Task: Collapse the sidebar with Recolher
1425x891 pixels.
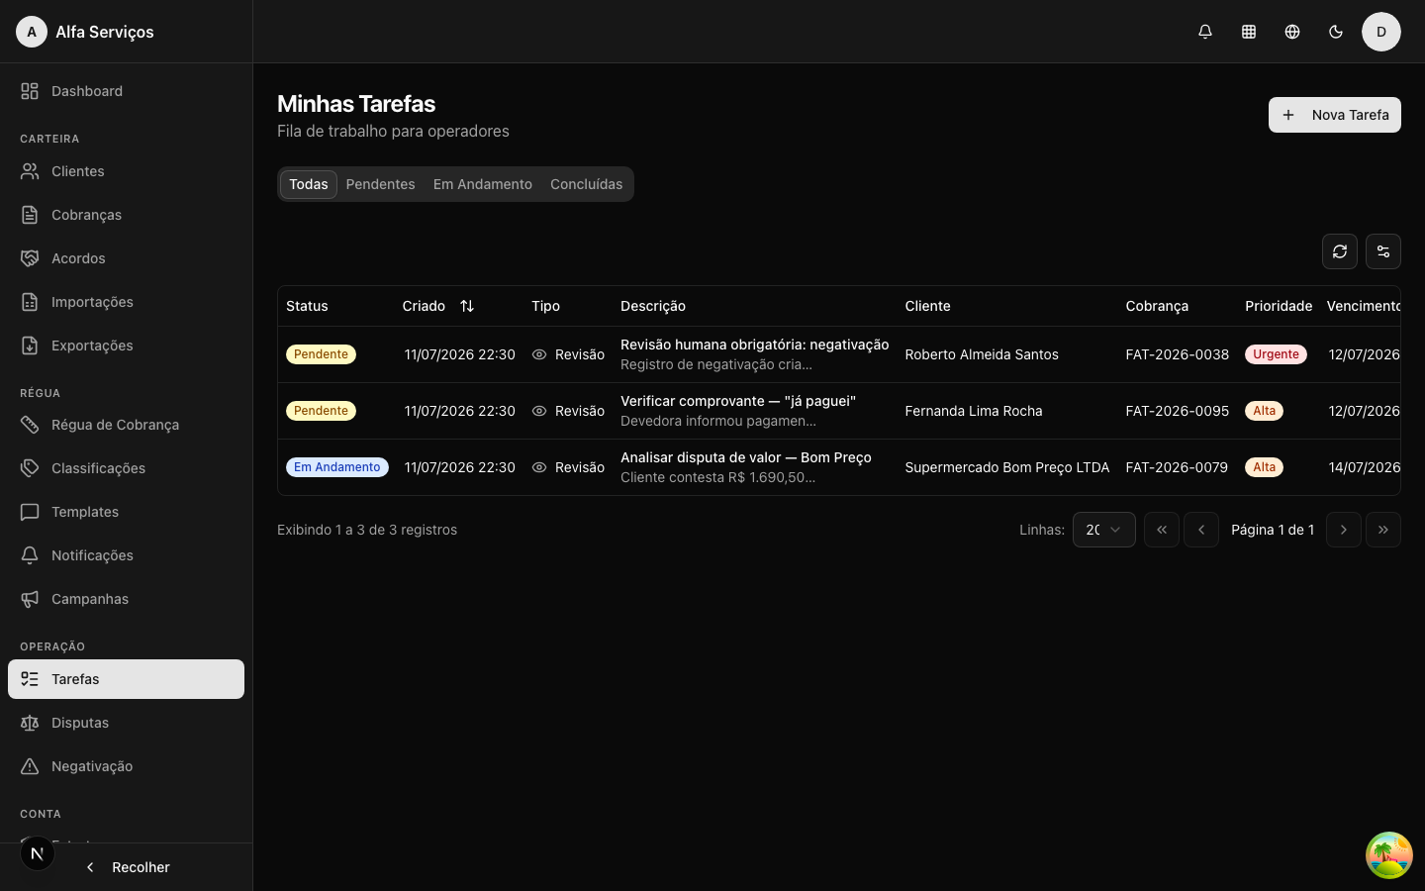Action: (x=127, y=867)
